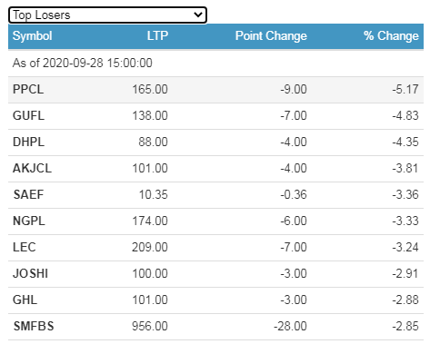This screenshot has height=344, width=430.
Task: Select the GHL symbol
Action: (25, 300)
